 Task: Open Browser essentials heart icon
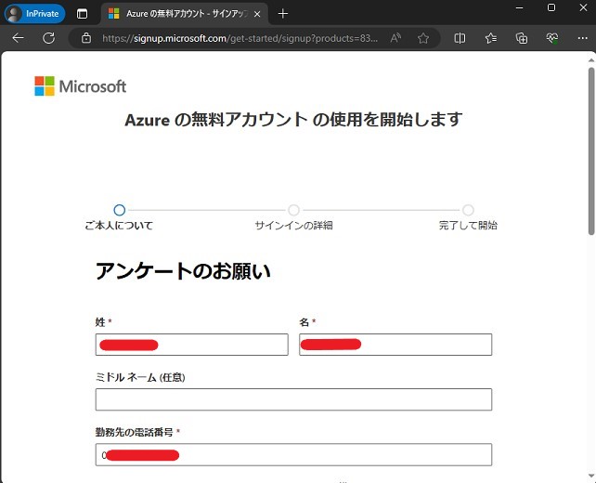point(552,38)
